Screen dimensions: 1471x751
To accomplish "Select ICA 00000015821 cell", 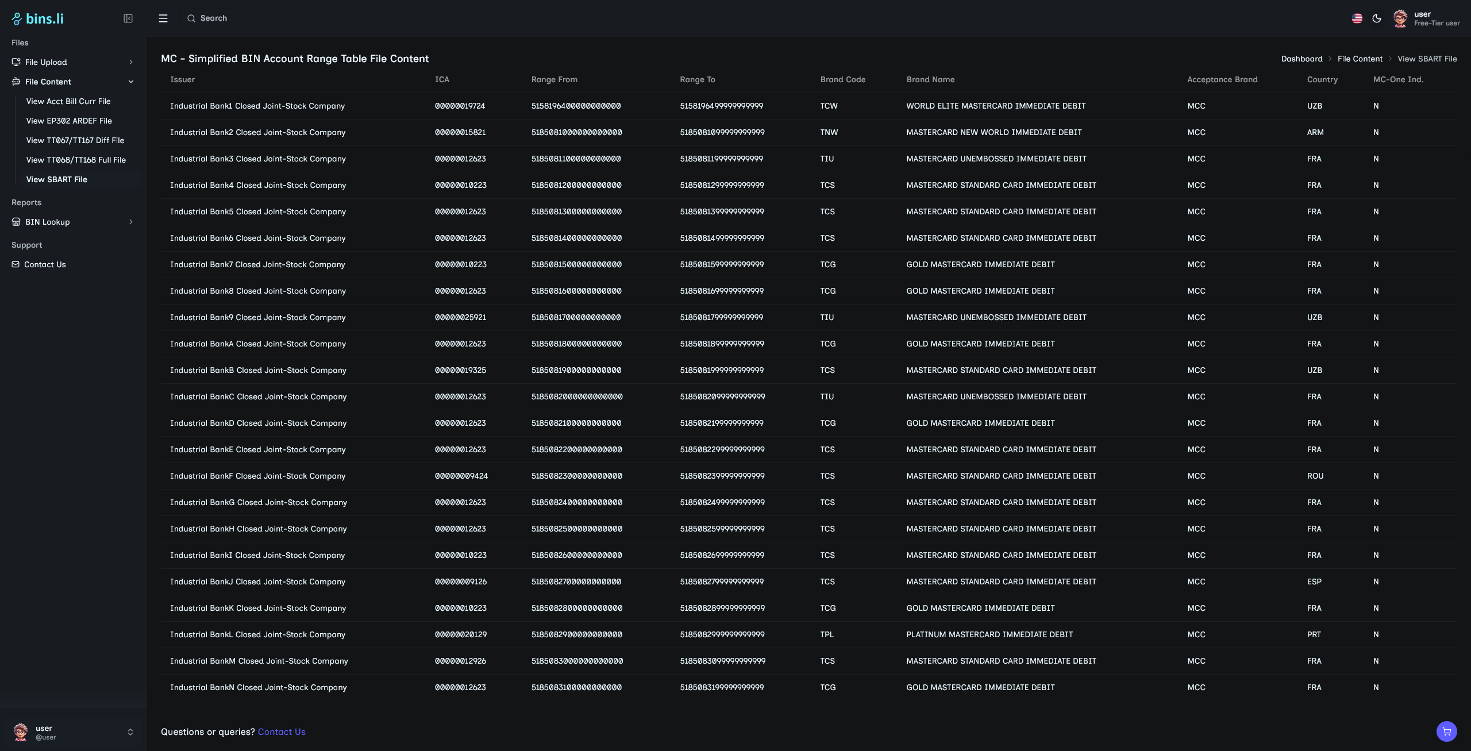I will coord(460,132).
